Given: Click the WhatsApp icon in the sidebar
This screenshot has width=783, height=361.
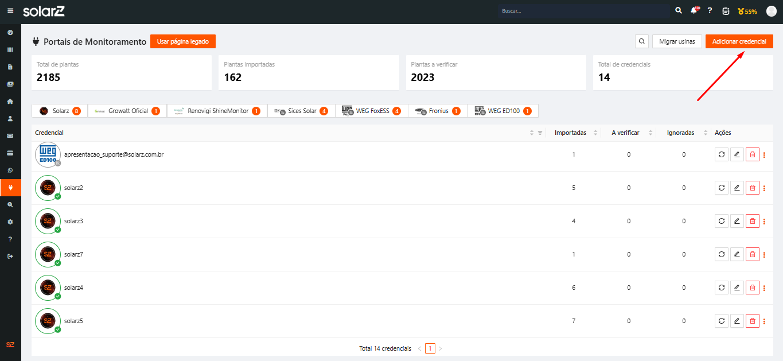Looking at the screenshot, I should pos(10,170).
